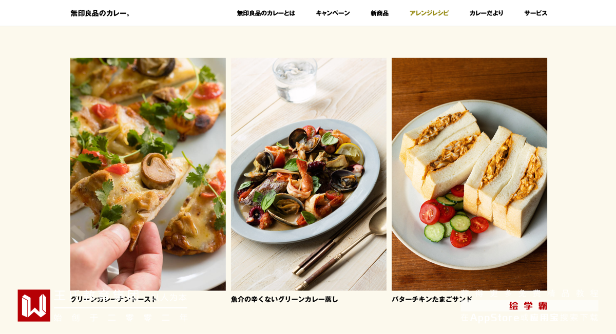Open the butter chicken egg sandwich photo
The width and height of the screenshot is (616, 334).
point(469,174)
